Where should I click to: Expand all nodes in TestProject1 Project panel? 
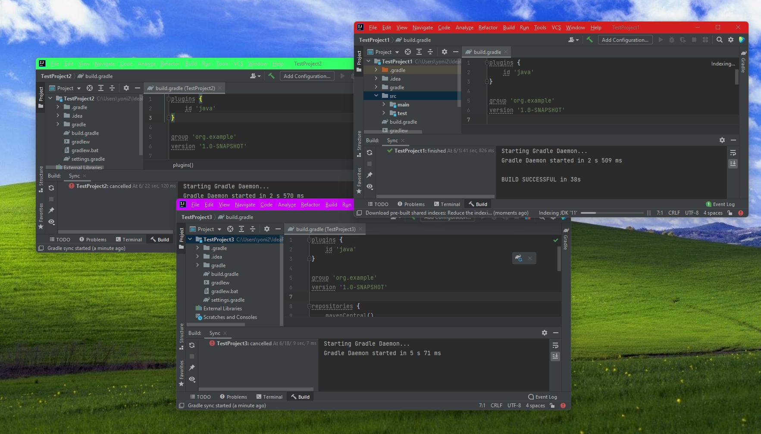pos(419,52)
